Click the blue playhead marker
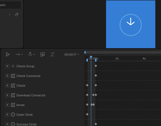The width and height of the screenshot is (161, 126). (91, 57)
